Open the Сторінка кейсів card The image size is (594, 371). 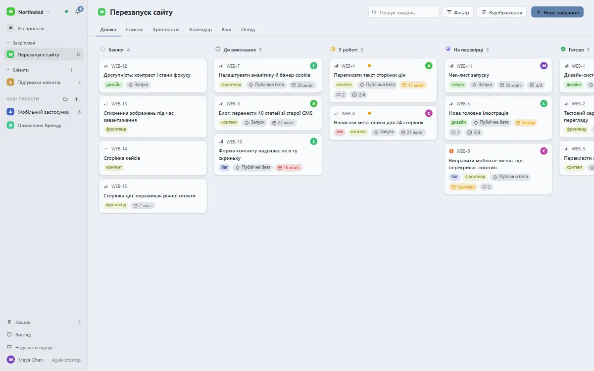[153, 158]
